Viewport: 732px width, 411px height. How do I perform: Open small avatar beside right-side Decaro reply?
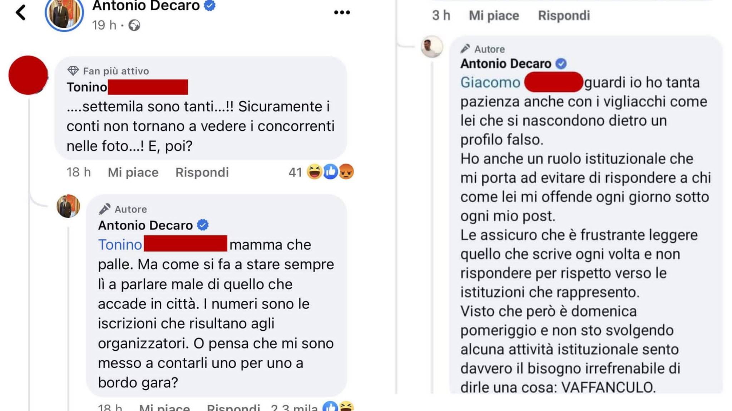432,47
